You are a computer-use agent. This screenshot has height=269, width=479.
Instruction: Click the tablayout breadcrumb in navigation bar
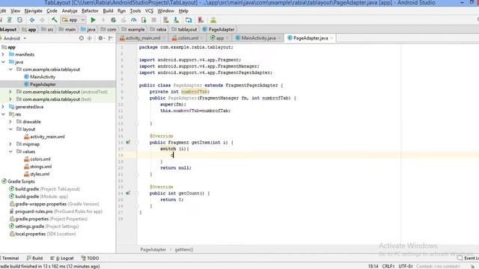coord(184,30)
